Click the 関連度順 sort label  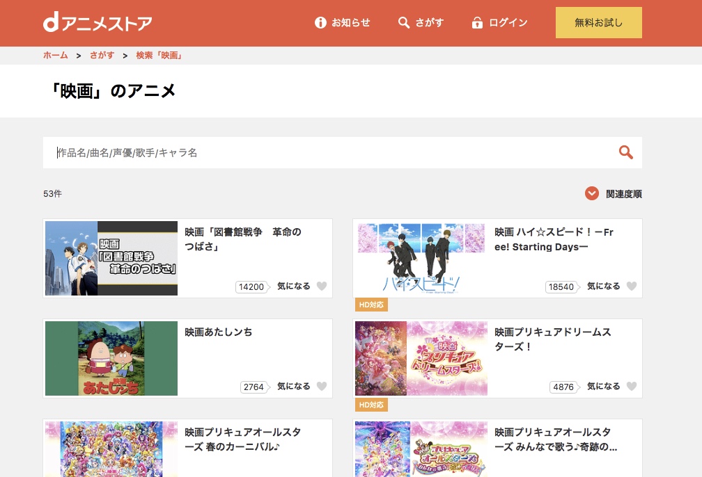[x=624, y=194]
